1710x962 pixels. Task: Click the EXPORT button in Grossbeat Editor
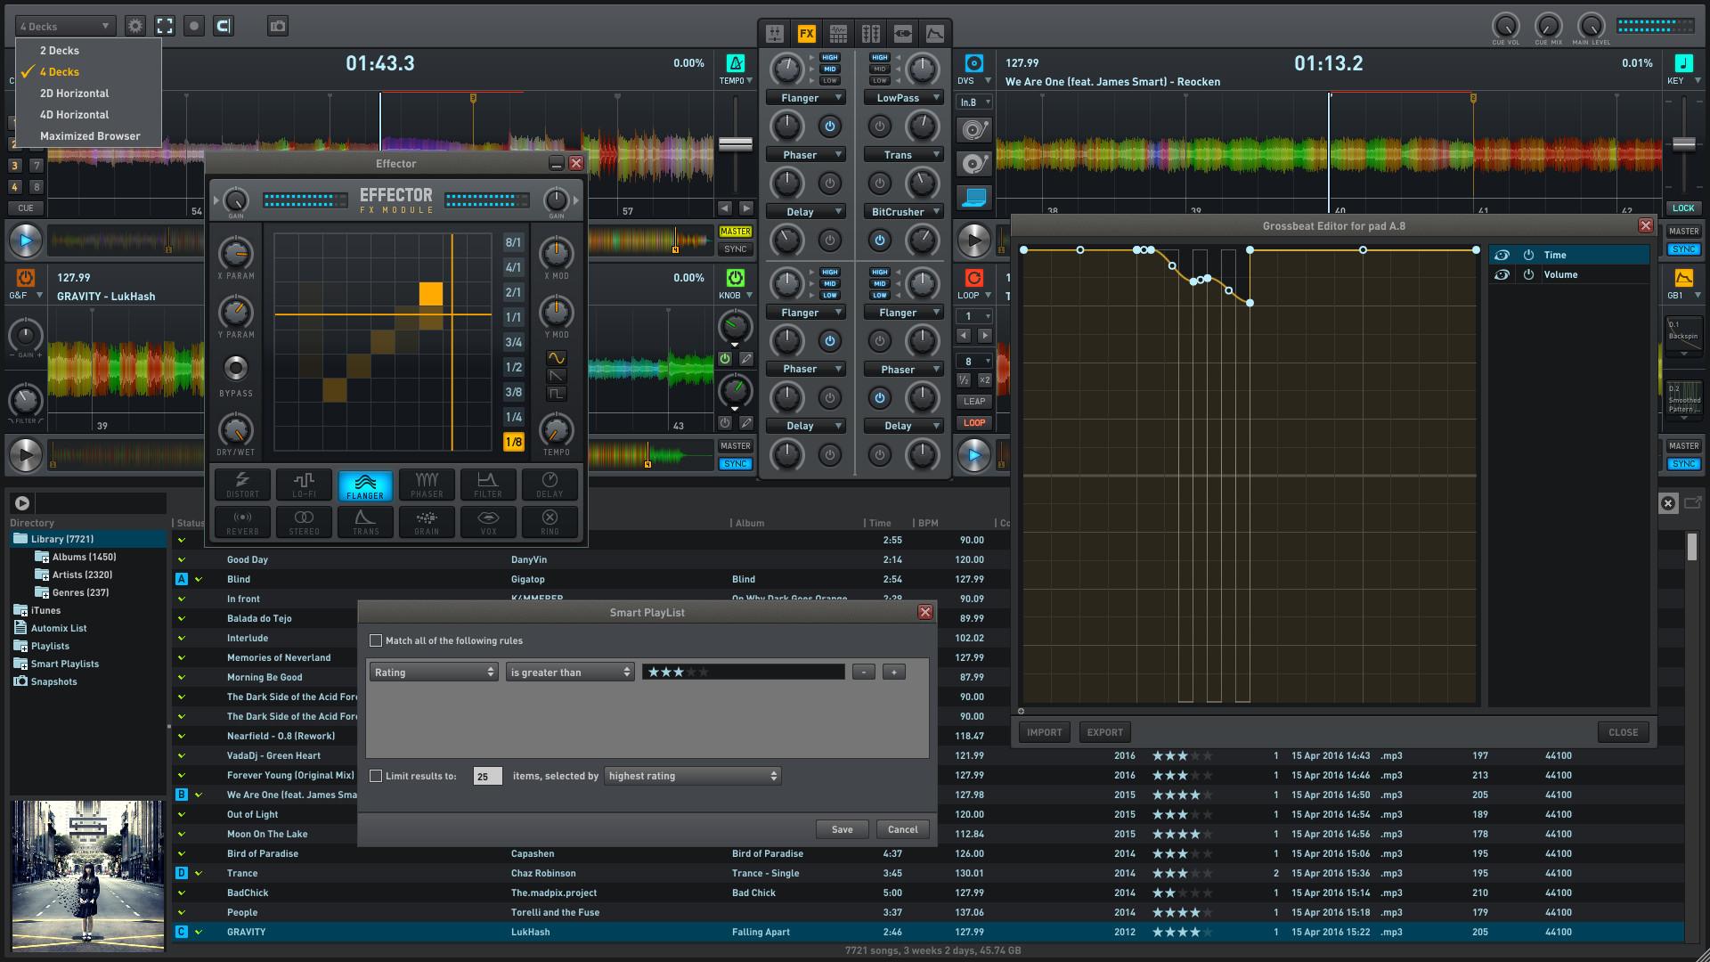pos(1104,732)
